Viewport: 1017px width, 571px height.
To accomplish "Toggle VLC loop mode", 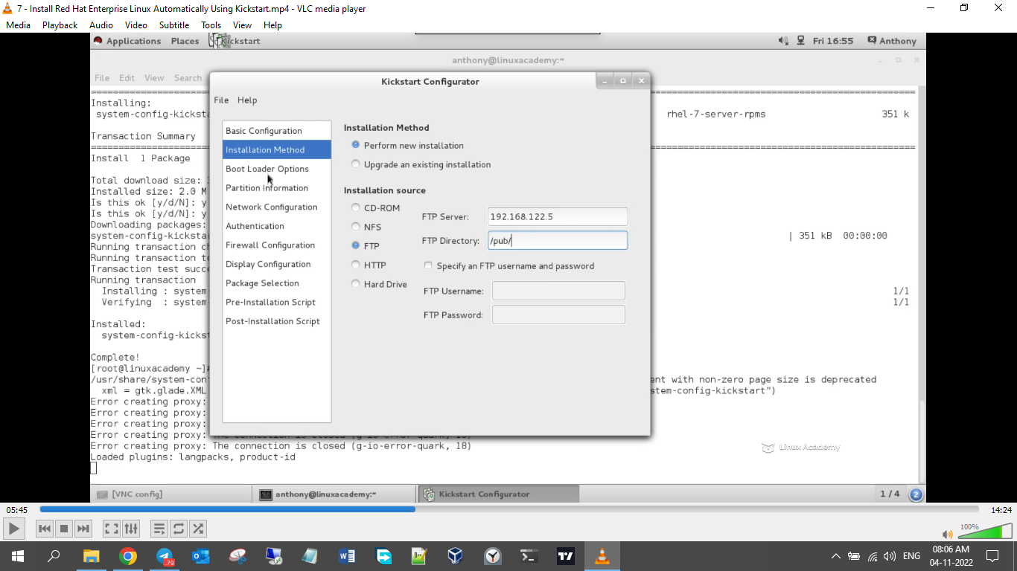I will [x=179, y=529].
